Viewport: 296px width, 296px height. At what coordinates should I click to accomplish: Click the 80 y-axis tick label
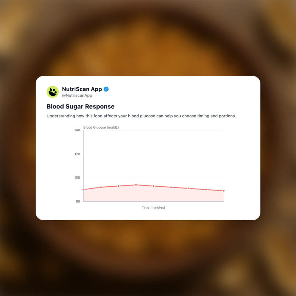(78, 201)
